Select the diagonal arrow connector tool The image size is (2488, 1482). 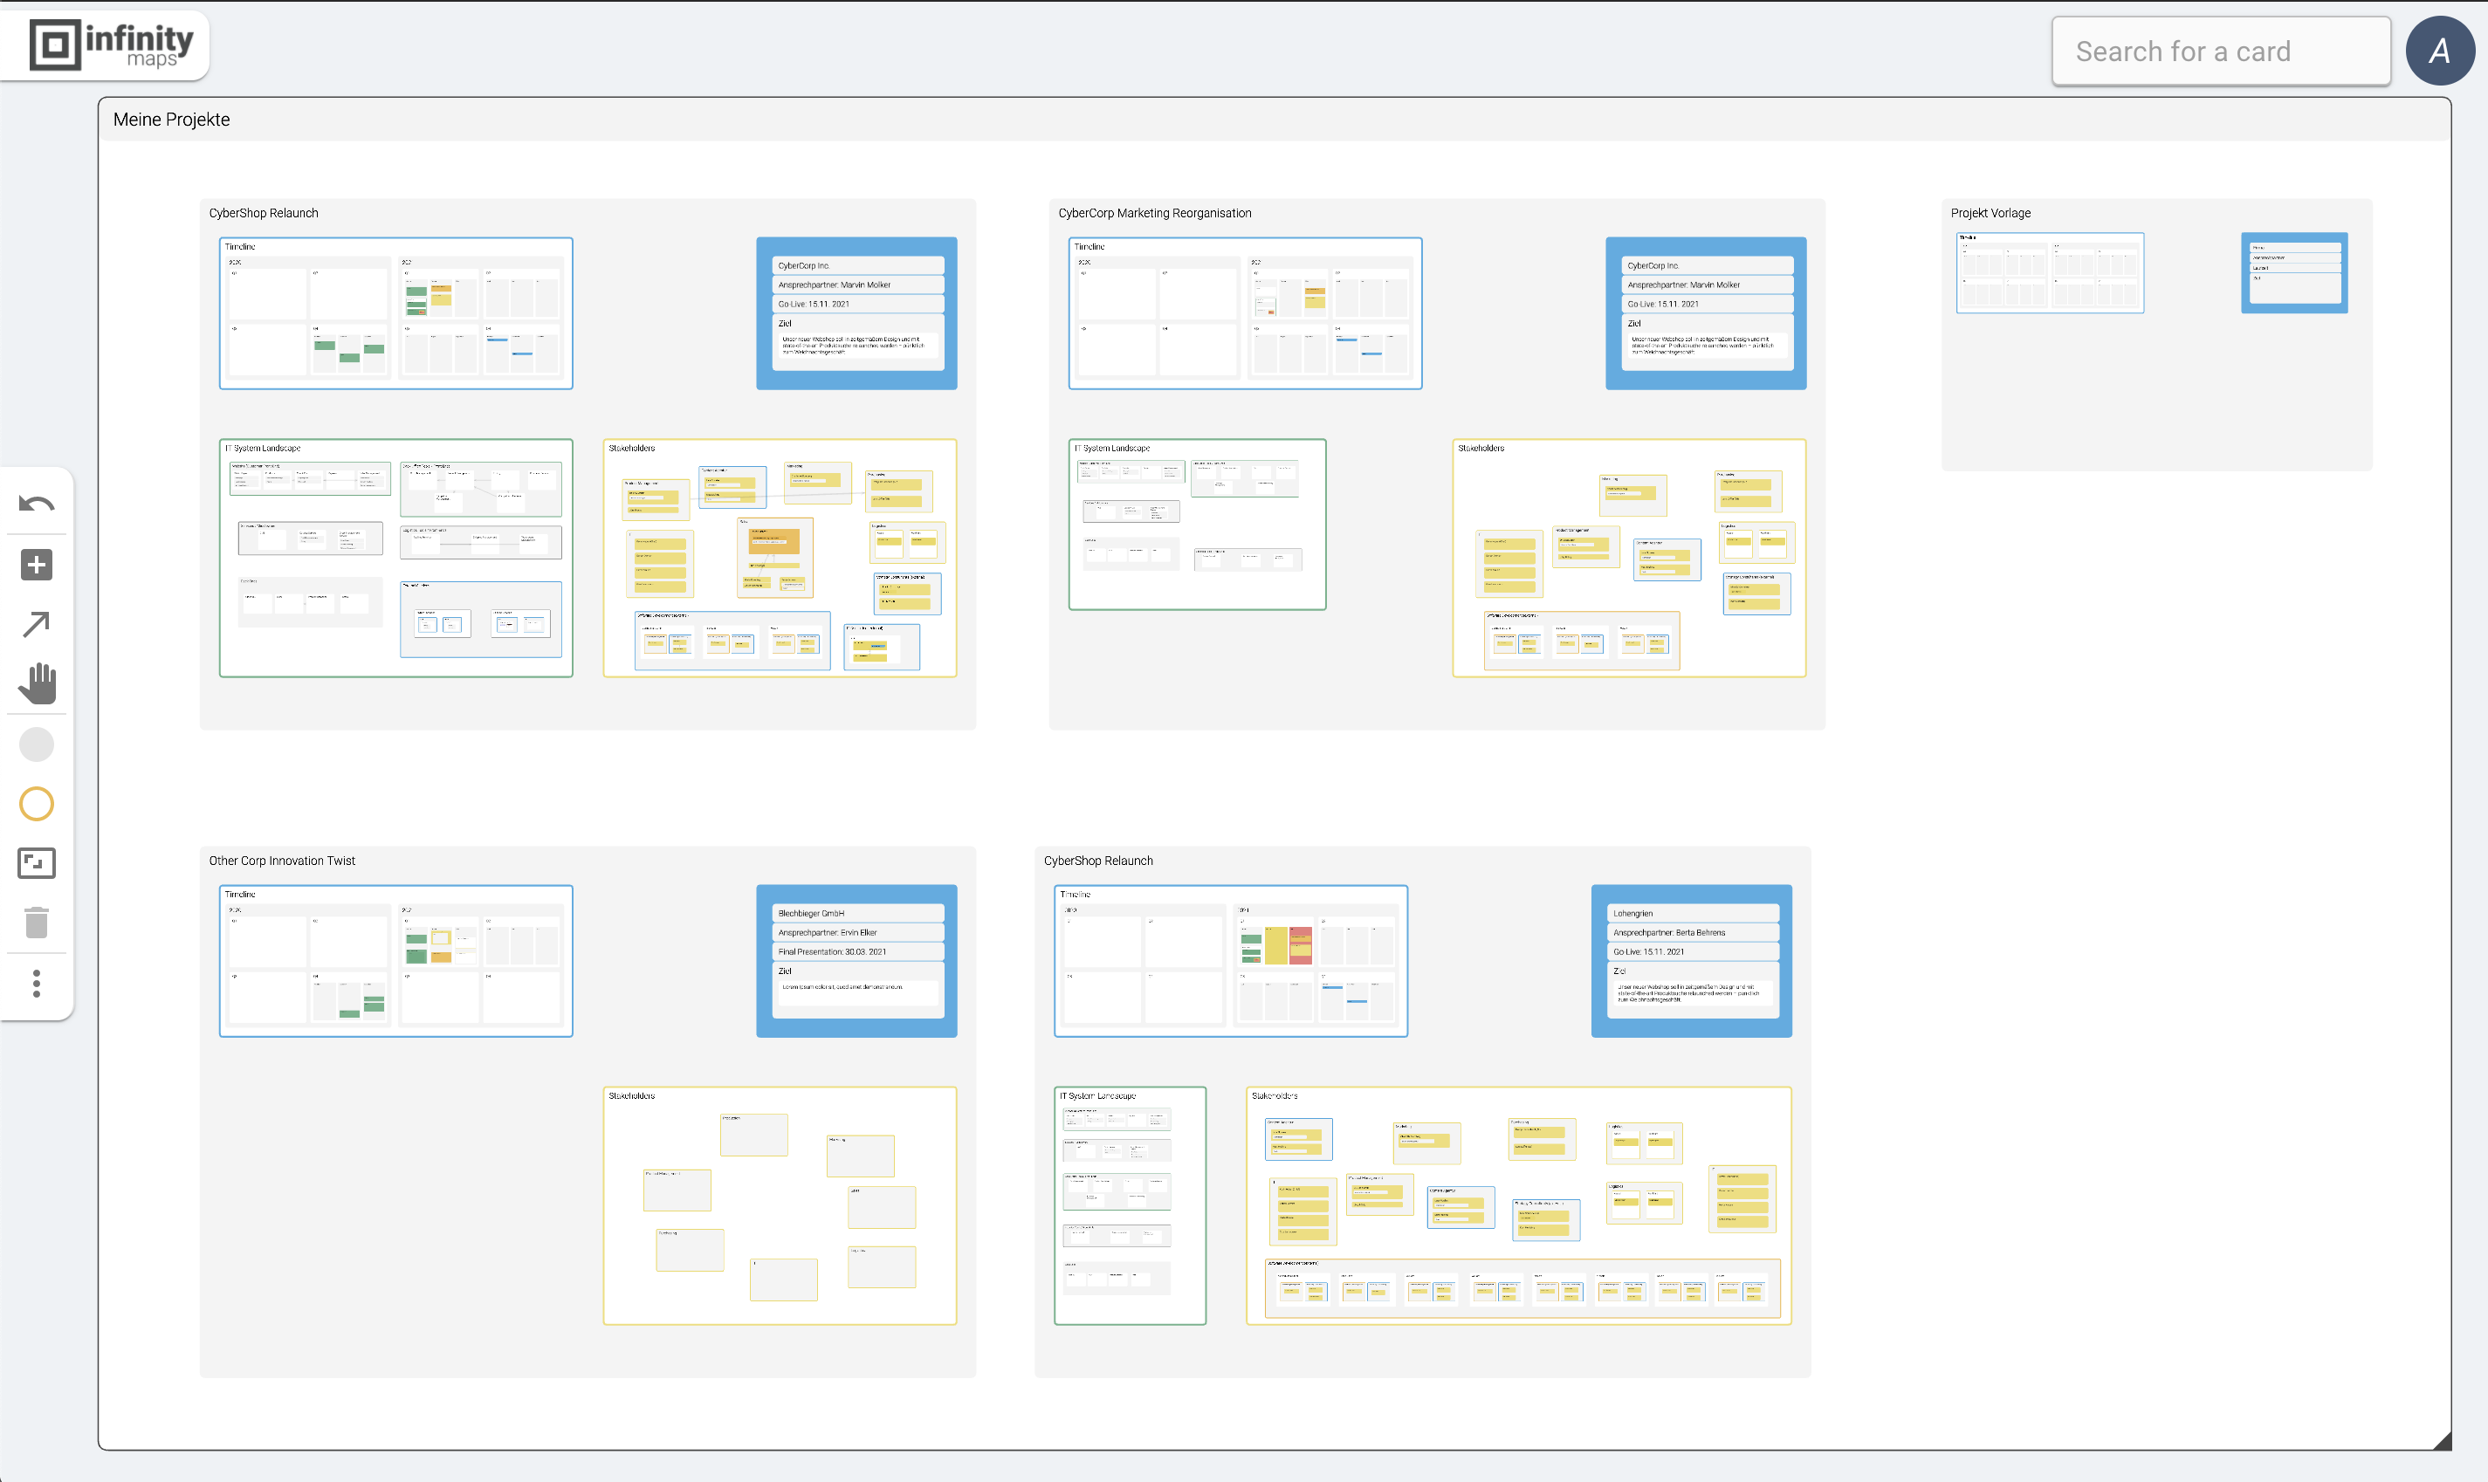click(36, 624)
